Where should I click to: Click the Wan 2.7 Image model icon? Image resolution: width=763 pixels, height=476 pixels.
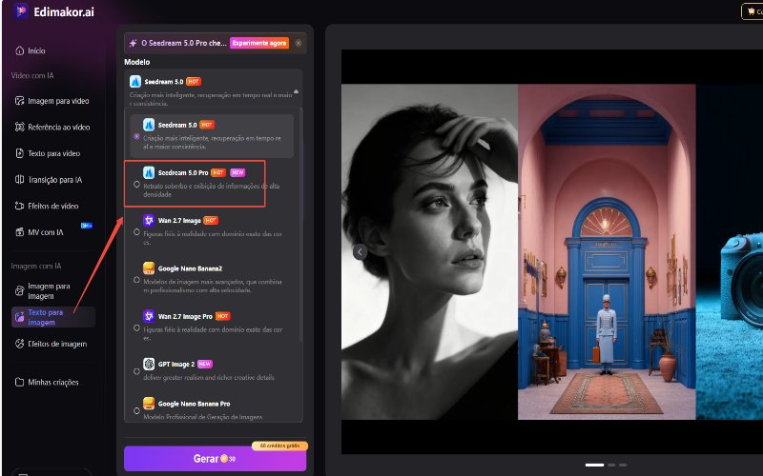(x=149, y=220)
